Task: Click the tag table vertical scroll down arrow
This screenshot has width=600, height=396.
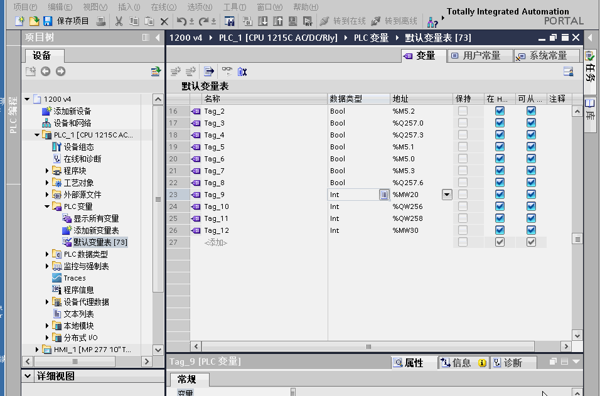Action: pyautogui.click(x=577, y=336)
